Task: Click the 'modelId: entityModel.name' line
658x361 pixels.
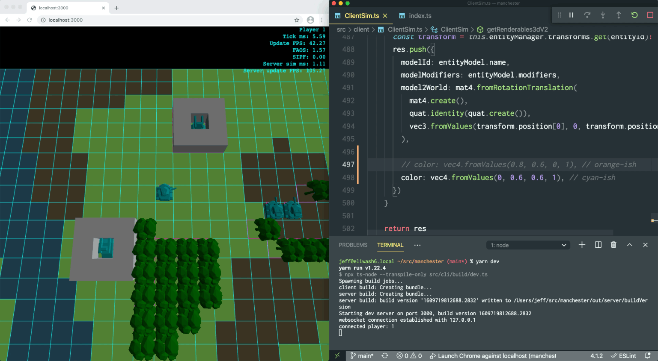Action: point(455,62)
